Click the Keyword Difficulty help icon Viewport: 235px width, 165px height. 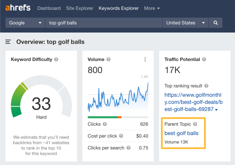(x=56, y=59)
